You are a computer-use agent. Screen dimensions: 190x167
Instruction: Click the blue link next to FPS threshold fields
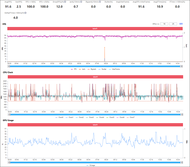(x=181, y=24)
